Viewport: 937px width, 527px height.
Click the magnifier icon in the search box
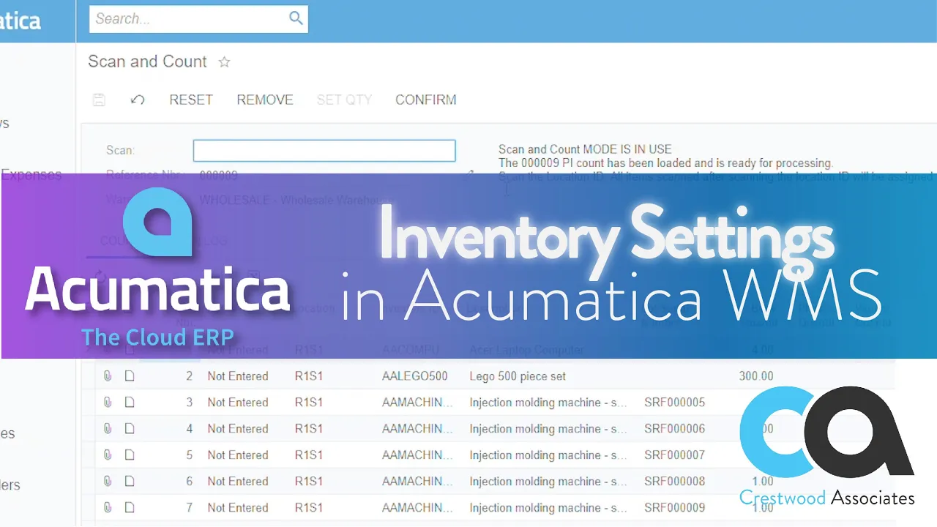(296, 18)
